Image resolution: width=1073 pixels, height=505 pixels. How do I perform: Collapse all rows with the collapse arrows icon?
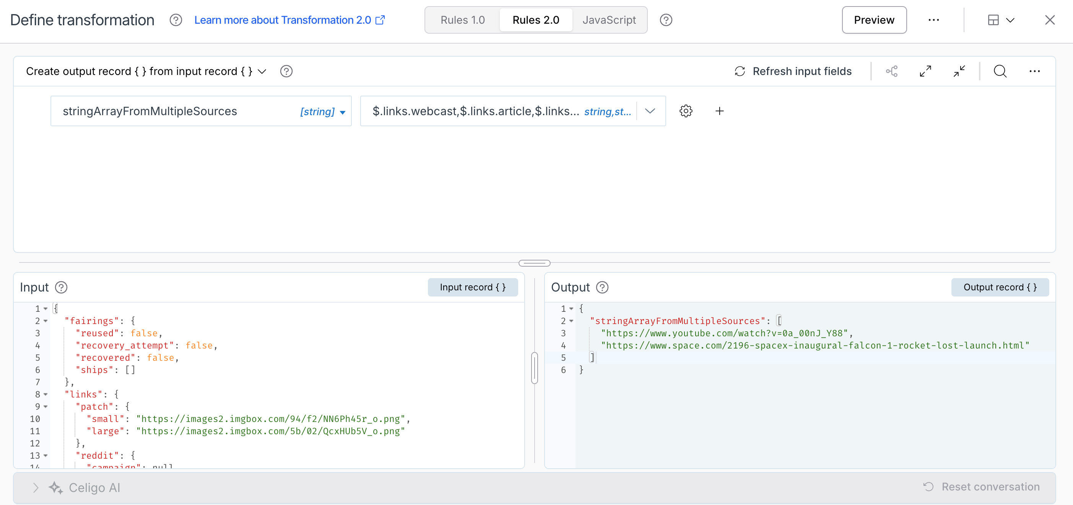click(x=959, y=71)
